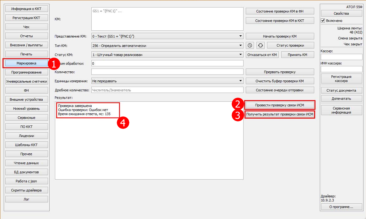Focus the Количество input field

[167, 72]
